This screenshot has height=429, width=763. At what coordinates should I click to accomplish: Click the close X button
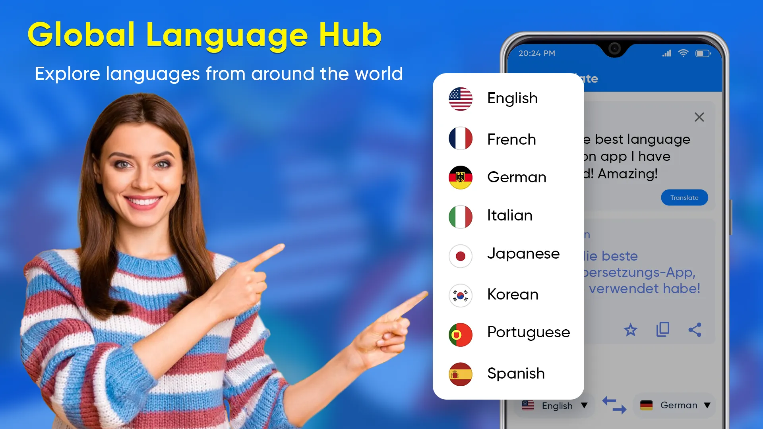pos(699,117)
